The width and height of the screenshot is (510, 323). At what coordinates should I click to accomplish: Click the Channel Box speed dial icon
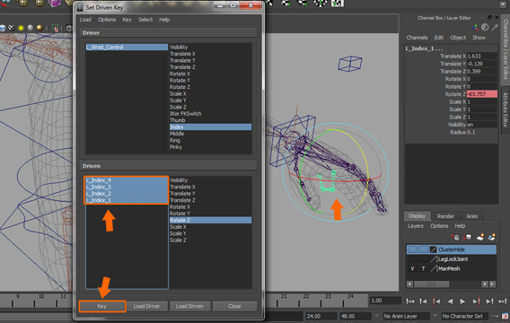(485, 27)
